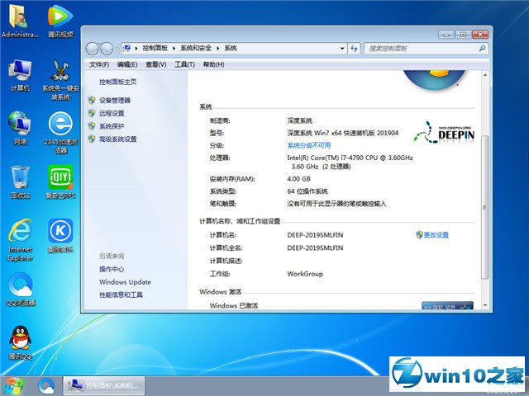This screenshot has height=396, width=529.
Task: Select the Windows 已激活 text
Action: pyautogui.click(x=233, y=305)
